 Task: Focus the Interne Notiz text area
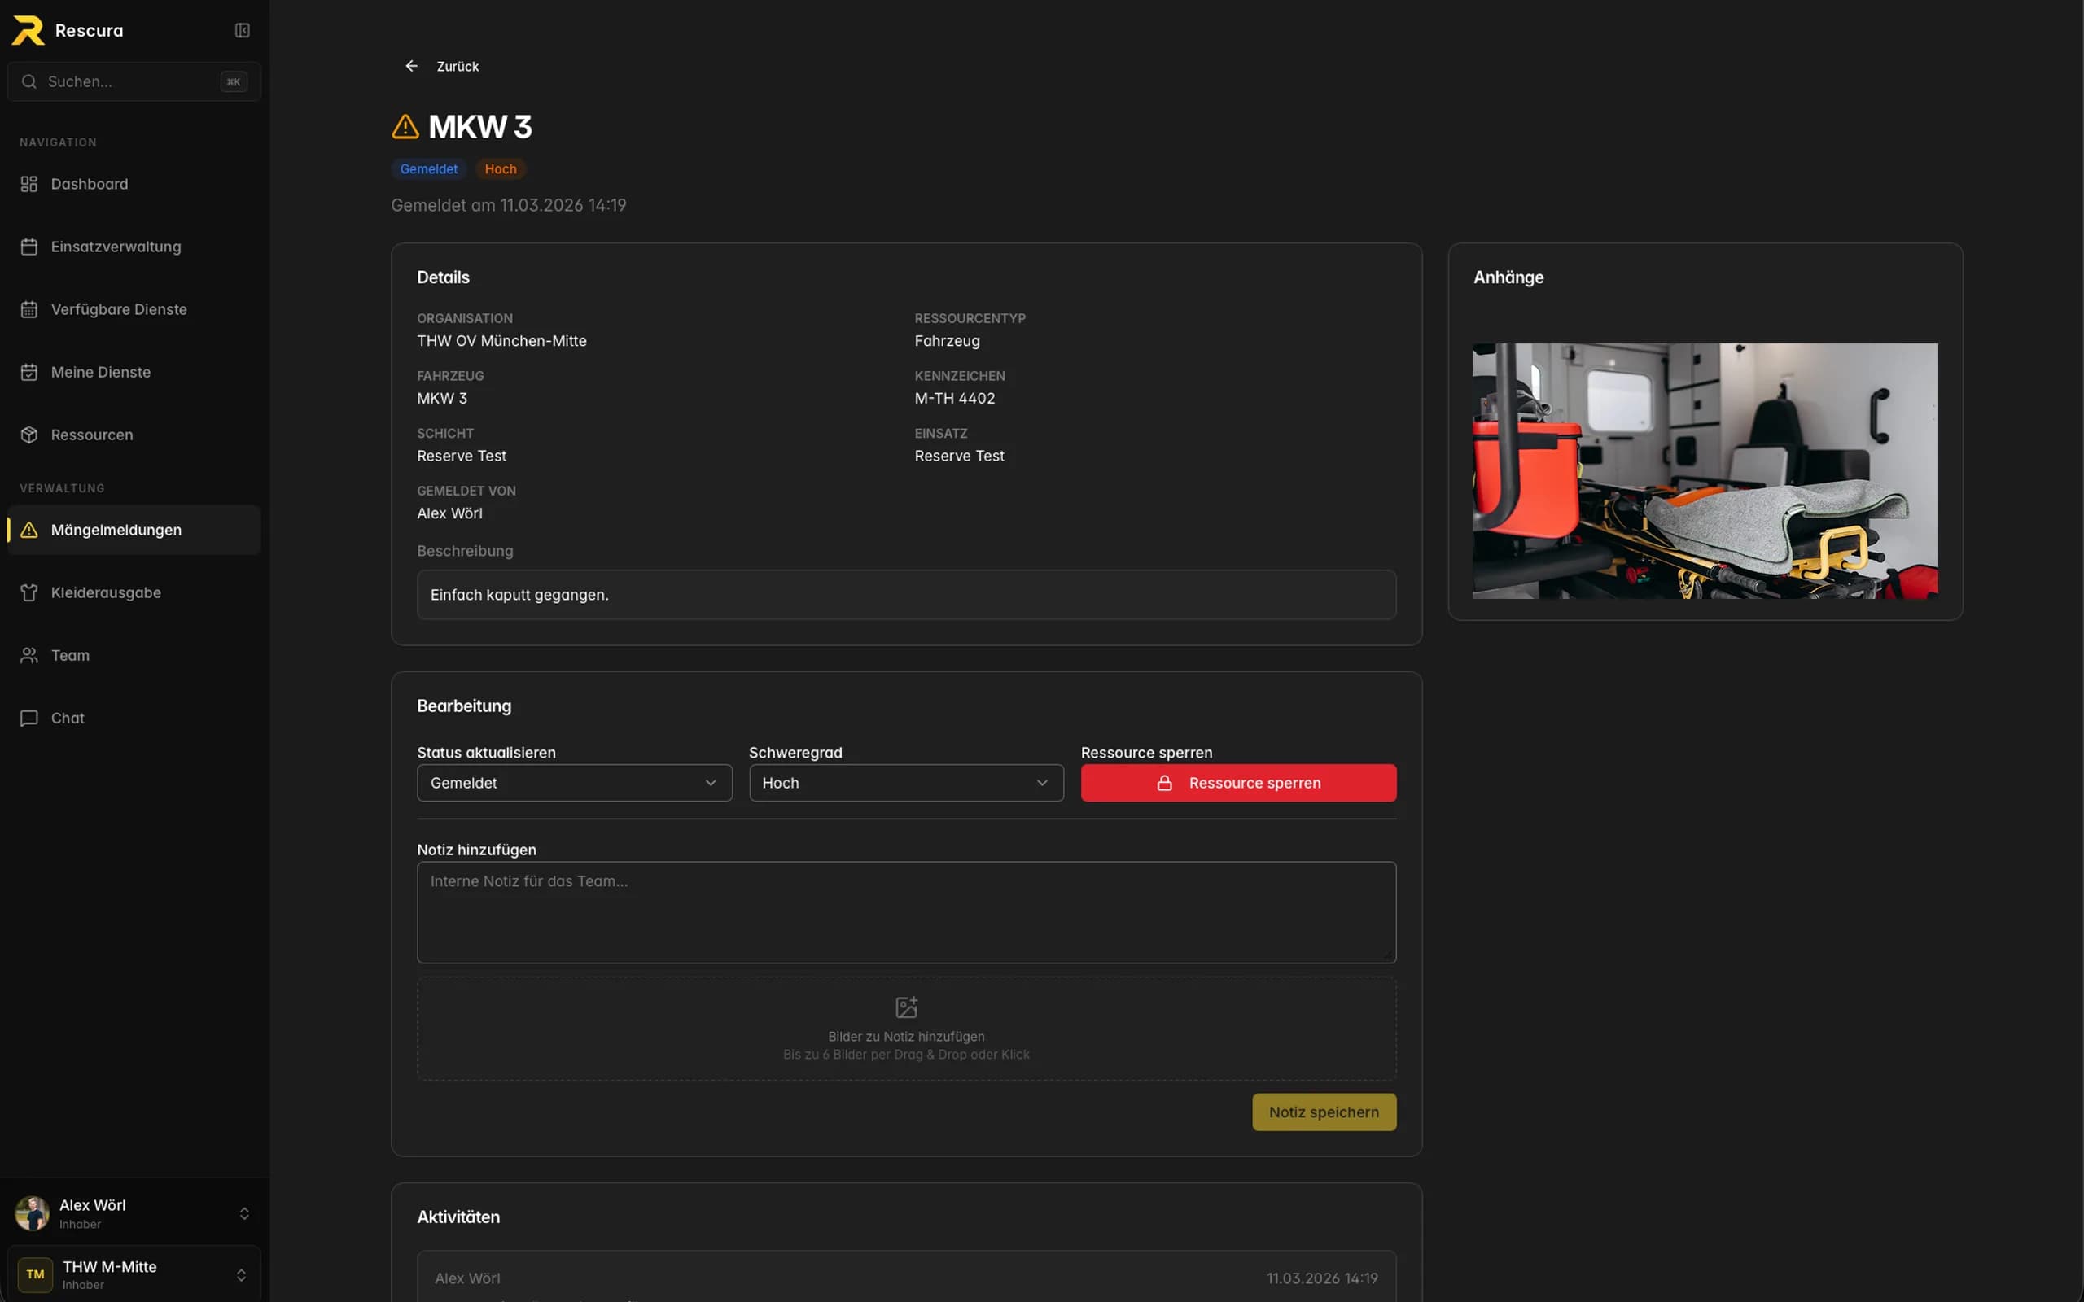click(x=906, y=912)
